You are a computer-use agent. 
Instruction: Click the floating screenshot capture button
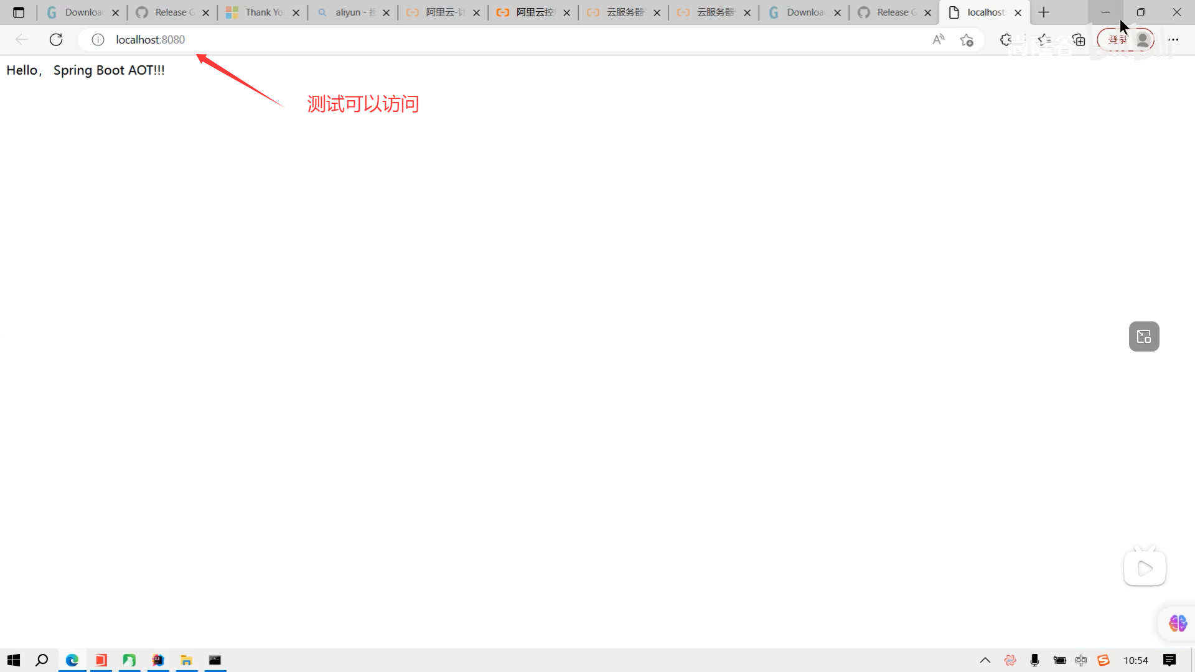[1144, 337]
